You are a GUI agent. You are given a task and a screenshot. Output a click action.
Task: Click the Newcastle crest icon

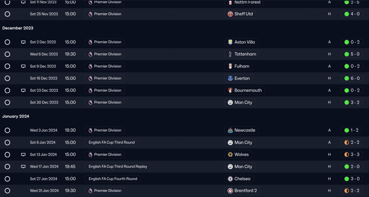[x=230, y=130]
